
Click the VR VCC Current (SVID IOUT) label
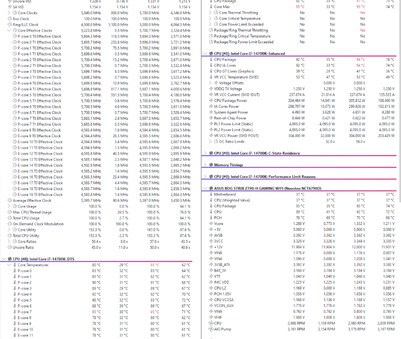pyautogui.click(x=237, y=95)
